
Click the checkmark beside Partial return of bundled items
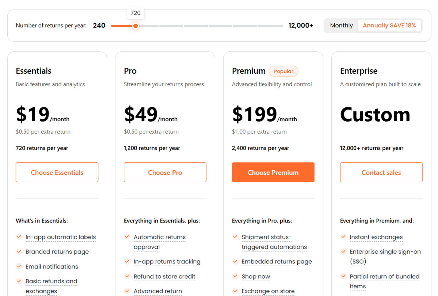(x=343, y=276)
